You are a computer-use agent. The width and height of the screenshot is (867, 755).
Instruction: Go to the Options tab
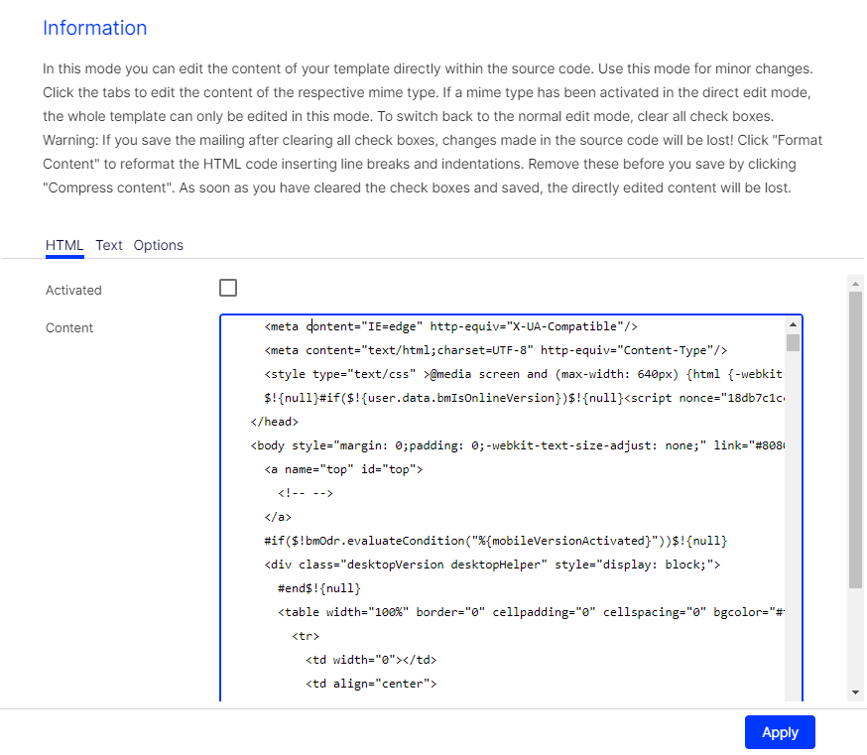(x=159, y=245)
